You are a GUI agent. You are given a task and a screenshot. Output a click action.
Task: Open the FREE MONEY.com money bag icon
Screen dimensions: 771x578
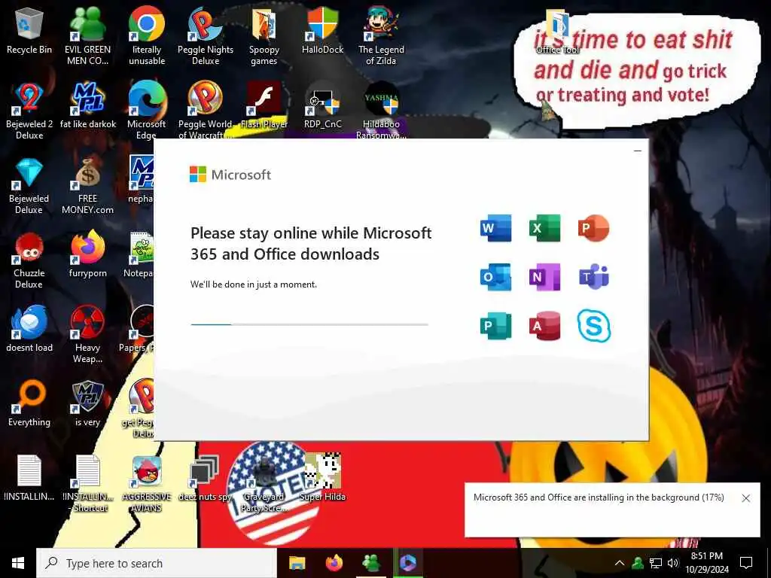point(87,186)
